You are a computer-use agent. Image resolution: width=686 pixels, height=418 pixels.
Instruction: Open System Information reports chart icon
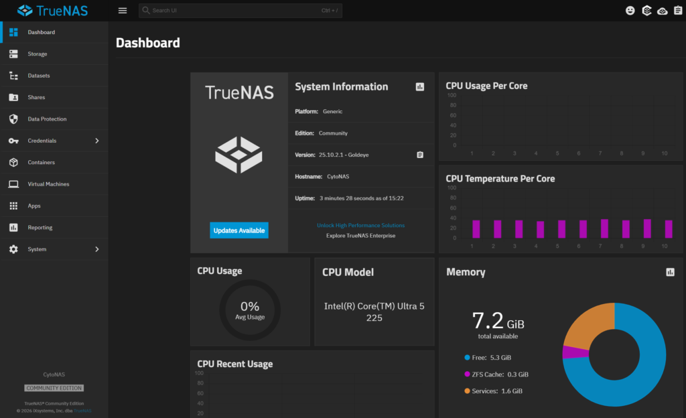point(420,87)
